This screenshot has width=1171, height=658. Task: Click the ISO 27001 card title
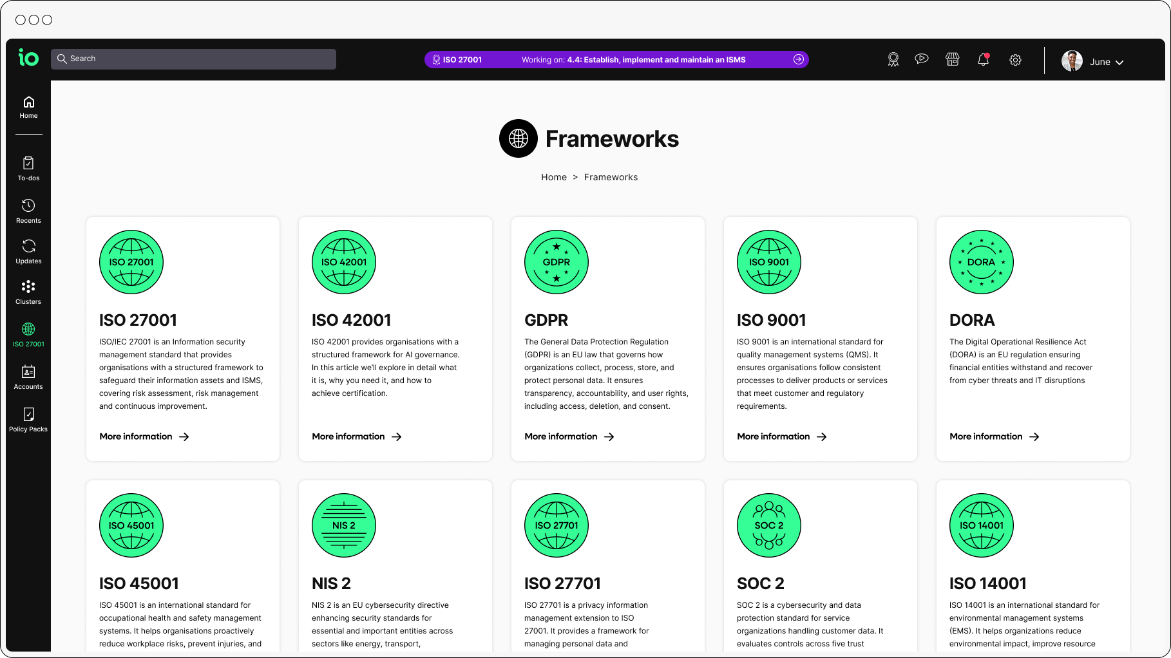tap(138, 320)
